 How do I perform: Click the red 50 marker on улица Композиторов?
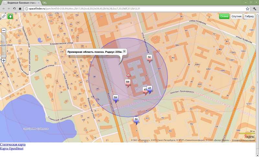149,58
